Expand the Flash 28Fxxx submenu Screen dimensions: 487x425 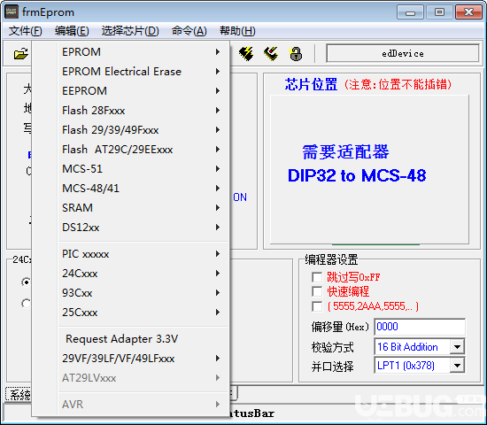point(143,111)
